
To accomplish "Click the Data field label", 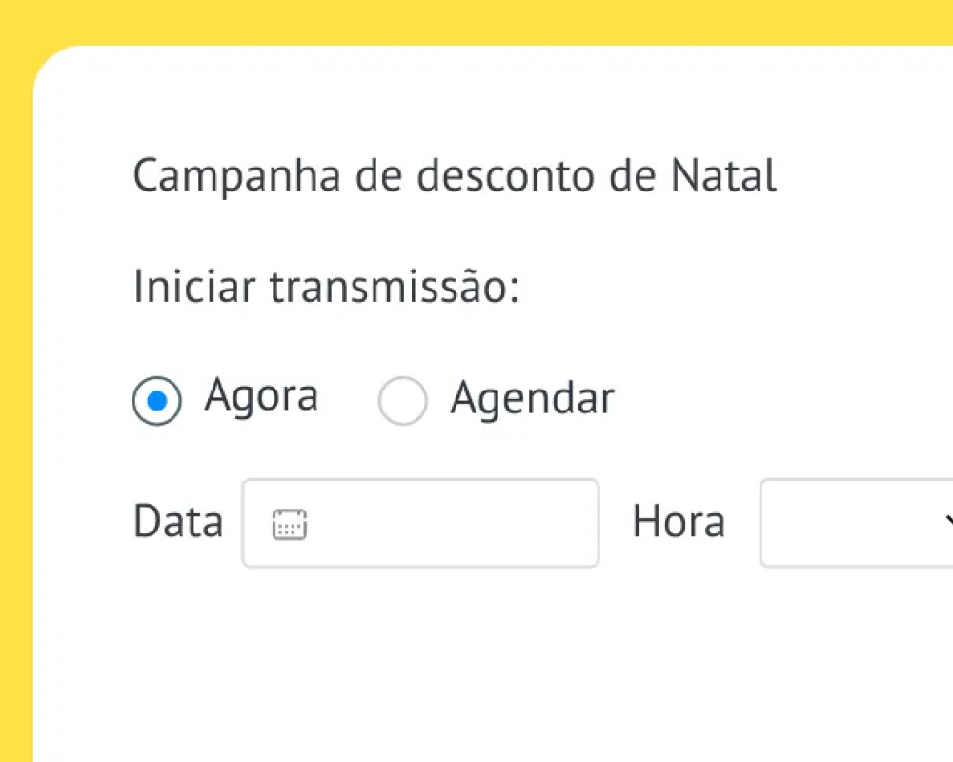I will click(178, 522).
